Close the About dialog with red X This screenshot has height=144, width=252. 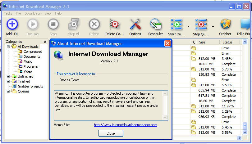coord(167,43)
